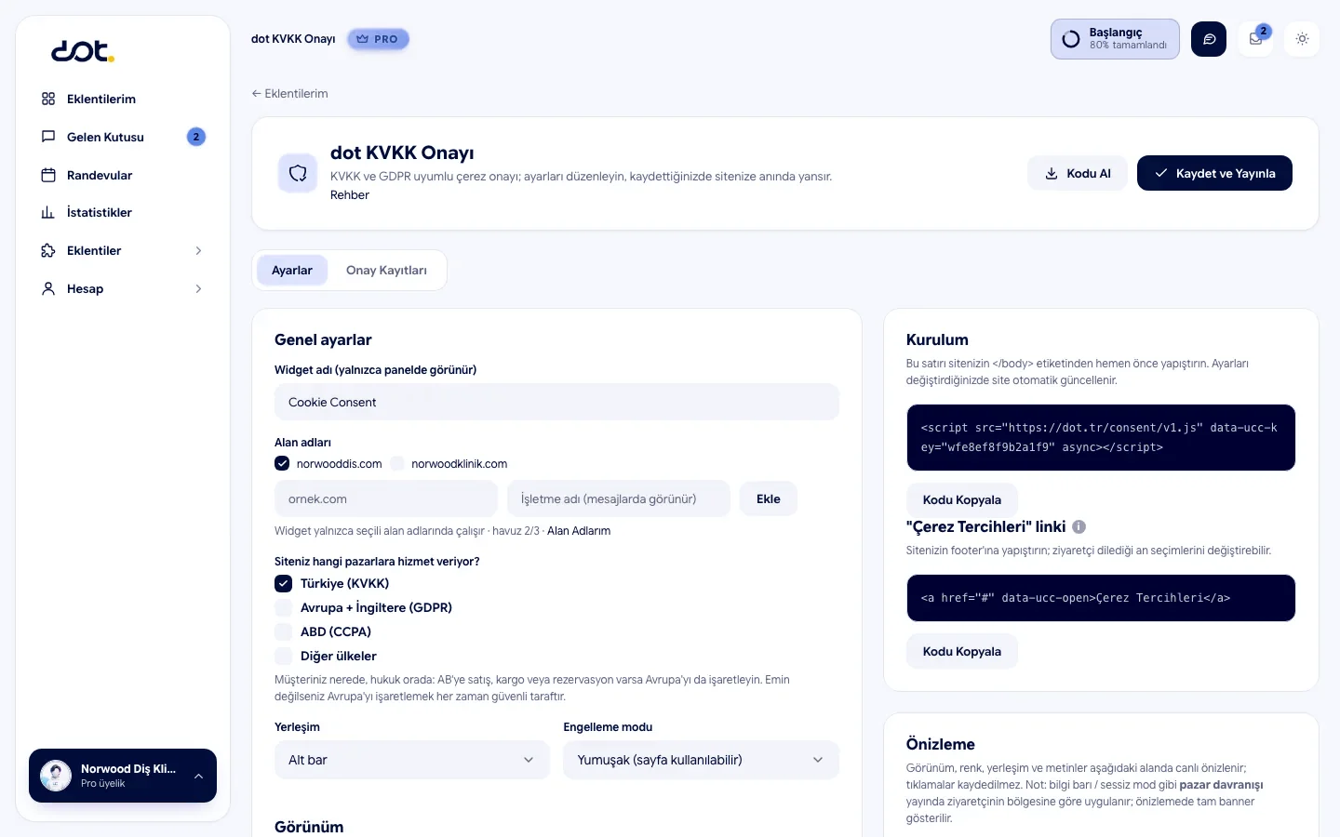This screenshot has height=837, width=1340.
Task: Open the Engelleme modu dropdown
Action: point(701,760)
